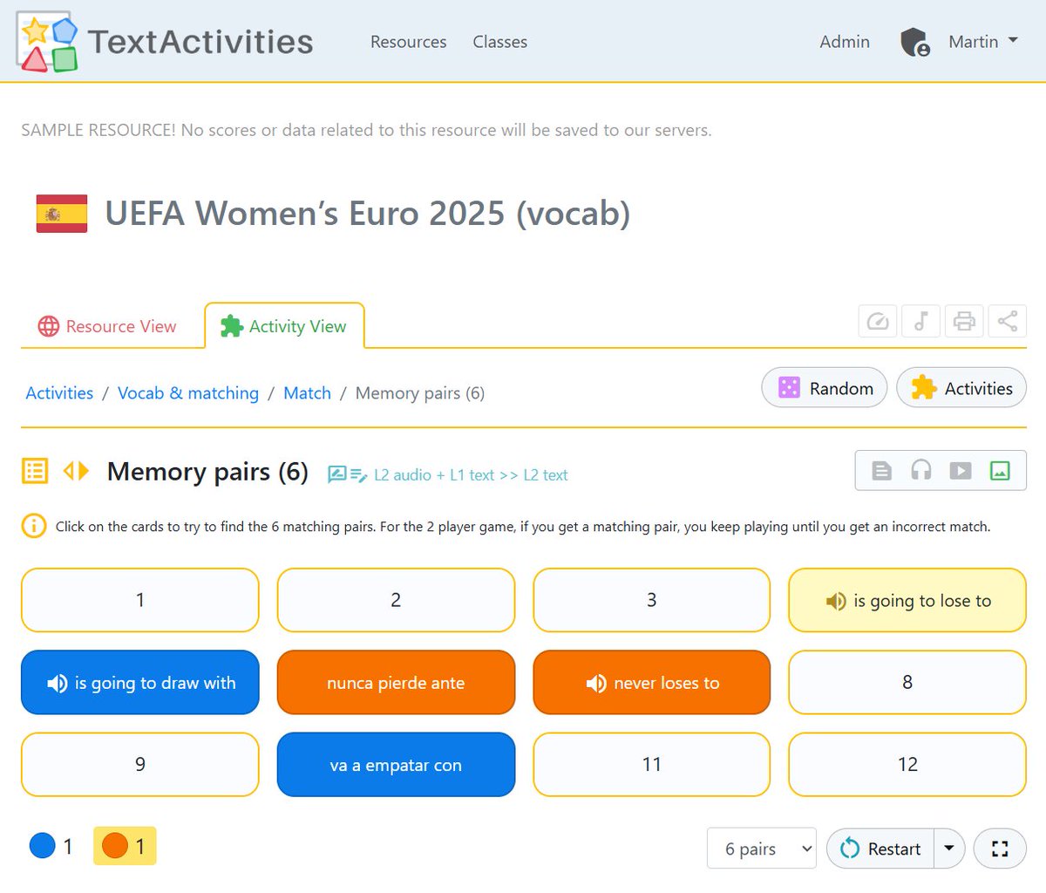Toggle fullscreen mode

1000,849
